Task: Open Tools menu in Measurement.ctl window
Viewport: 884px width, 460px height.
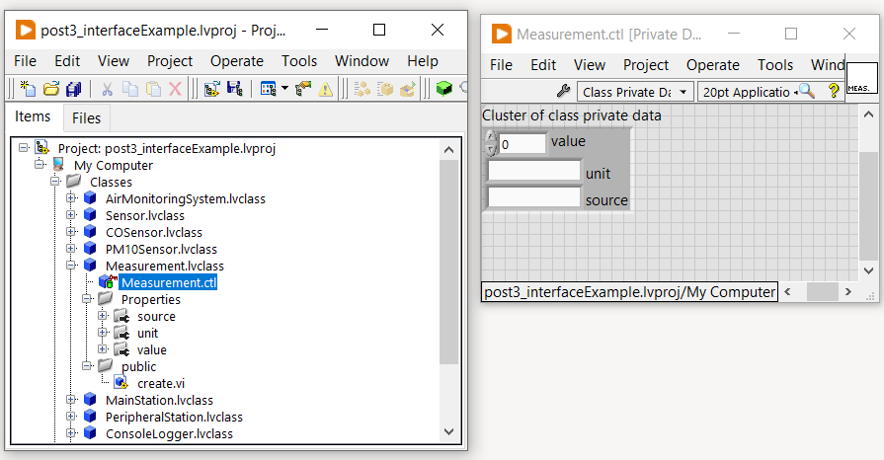Action: 774,65
